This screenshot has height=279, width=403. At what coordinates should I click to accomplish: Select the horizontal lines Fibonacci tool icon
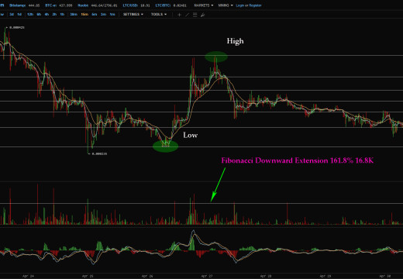click(195, 15)
